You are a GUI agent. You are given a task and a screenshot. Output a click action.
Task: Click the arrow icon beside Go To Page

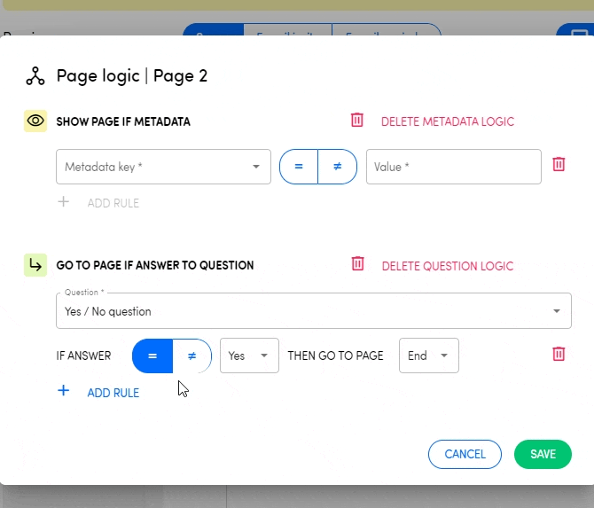pyautogui.click(x=35, y=264)
